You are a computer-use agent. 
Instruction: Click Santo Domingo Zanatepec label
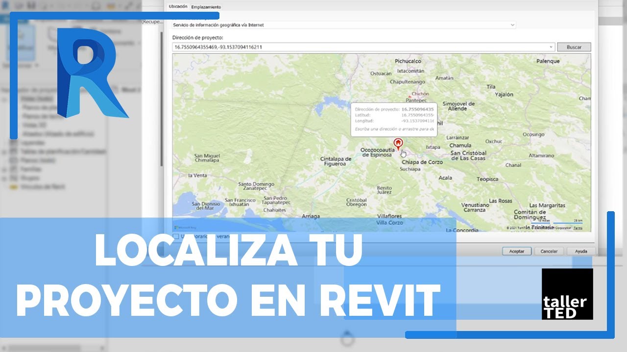point(256,187)
